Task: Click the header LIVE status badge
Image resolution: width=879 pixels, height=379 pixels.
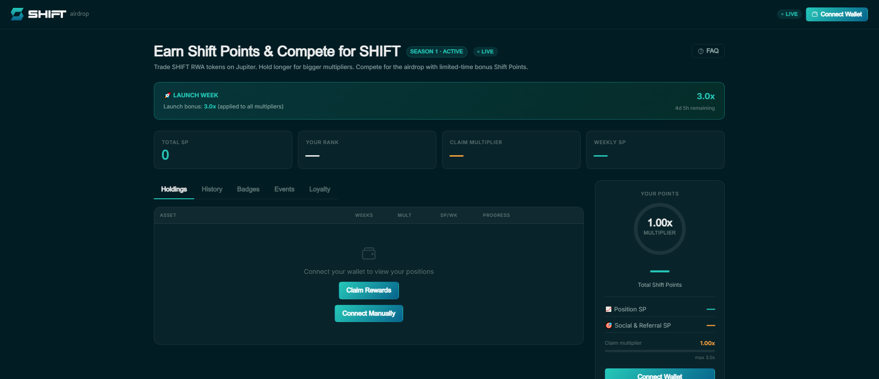Action: click(x=789, y=14)
